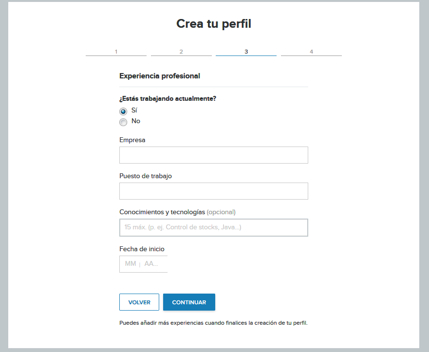Click the Empresa label
The height and width of the screenshot is (352, 429).
click(x=132, y=140)
